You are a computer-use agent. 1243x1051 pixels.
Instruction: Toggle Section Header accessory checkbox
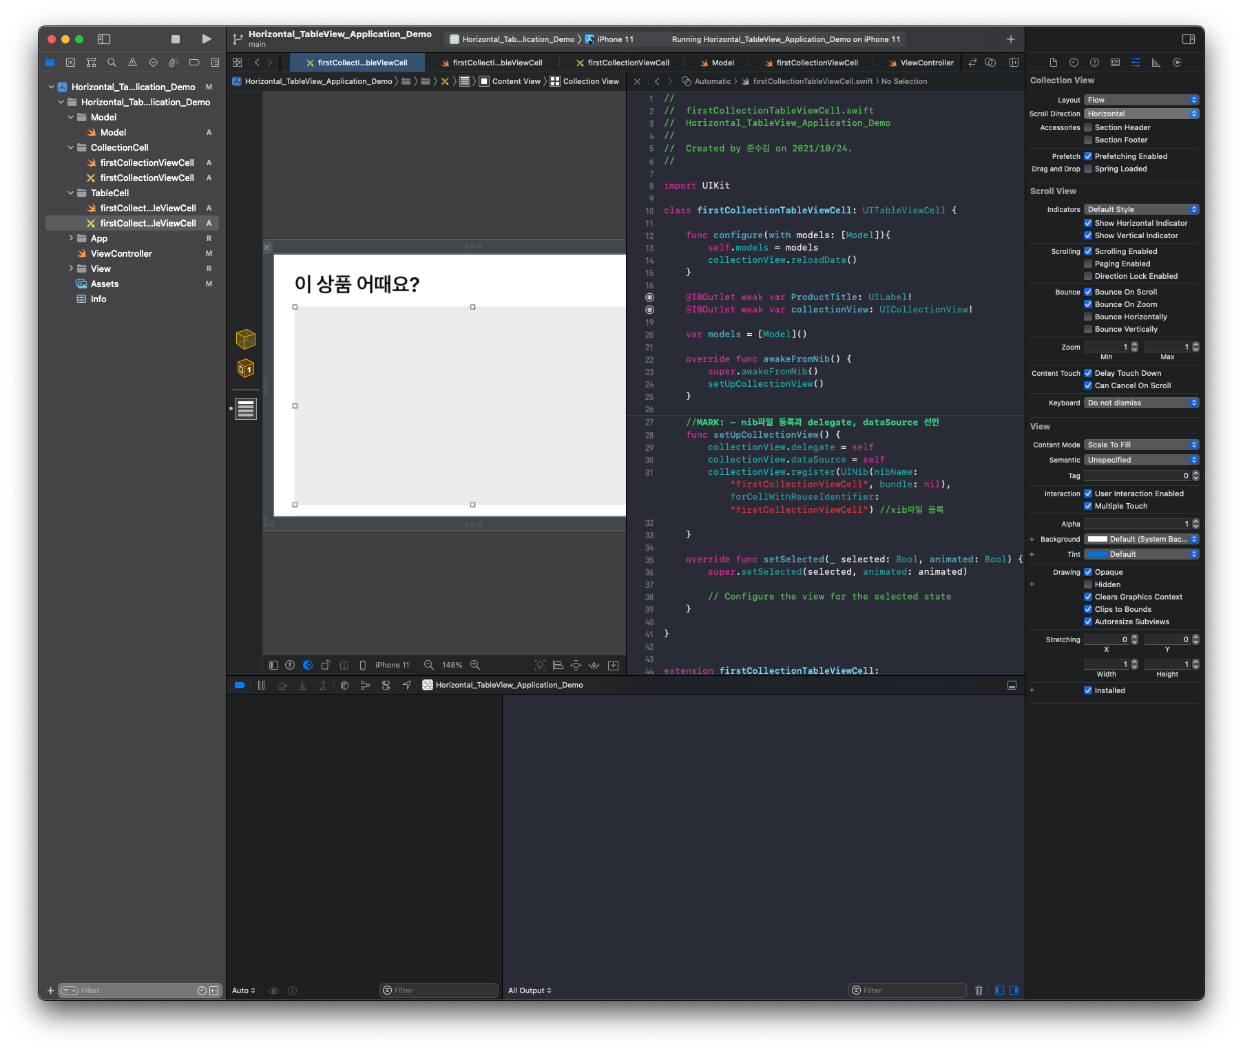click(1088, 127)
